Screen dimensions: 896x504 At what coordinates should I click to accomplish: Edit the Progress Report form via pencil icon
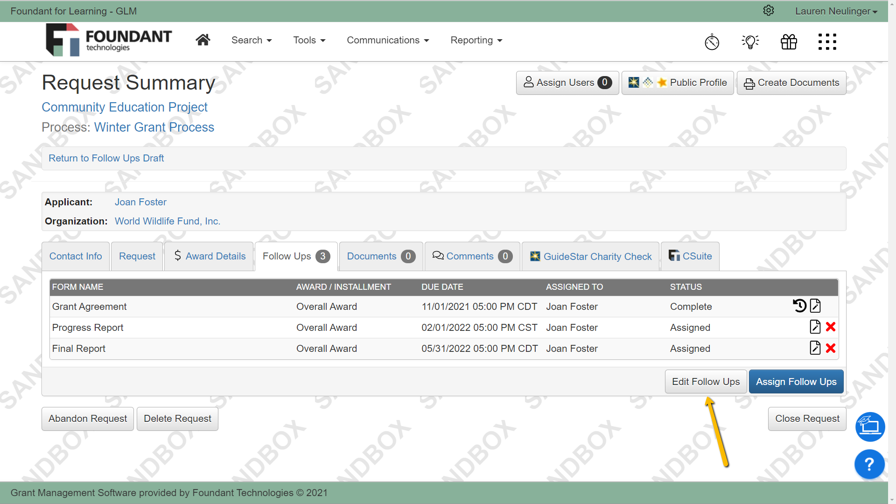(x=815, y=327)
